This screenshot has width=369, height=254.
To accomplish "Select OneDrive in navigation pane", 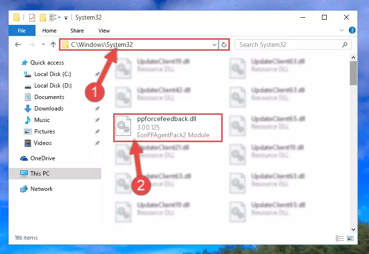I will (x=43, y=158).
